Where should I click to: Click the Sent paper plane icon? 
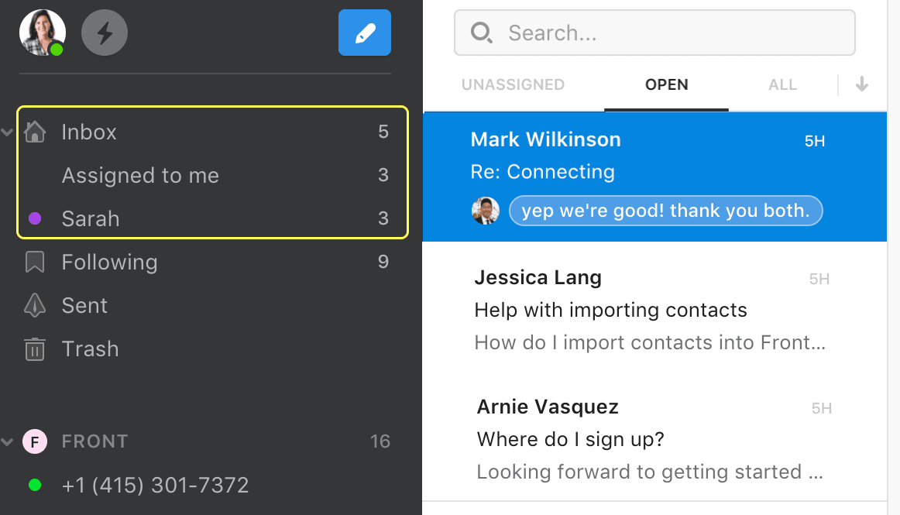coord(35,305)
